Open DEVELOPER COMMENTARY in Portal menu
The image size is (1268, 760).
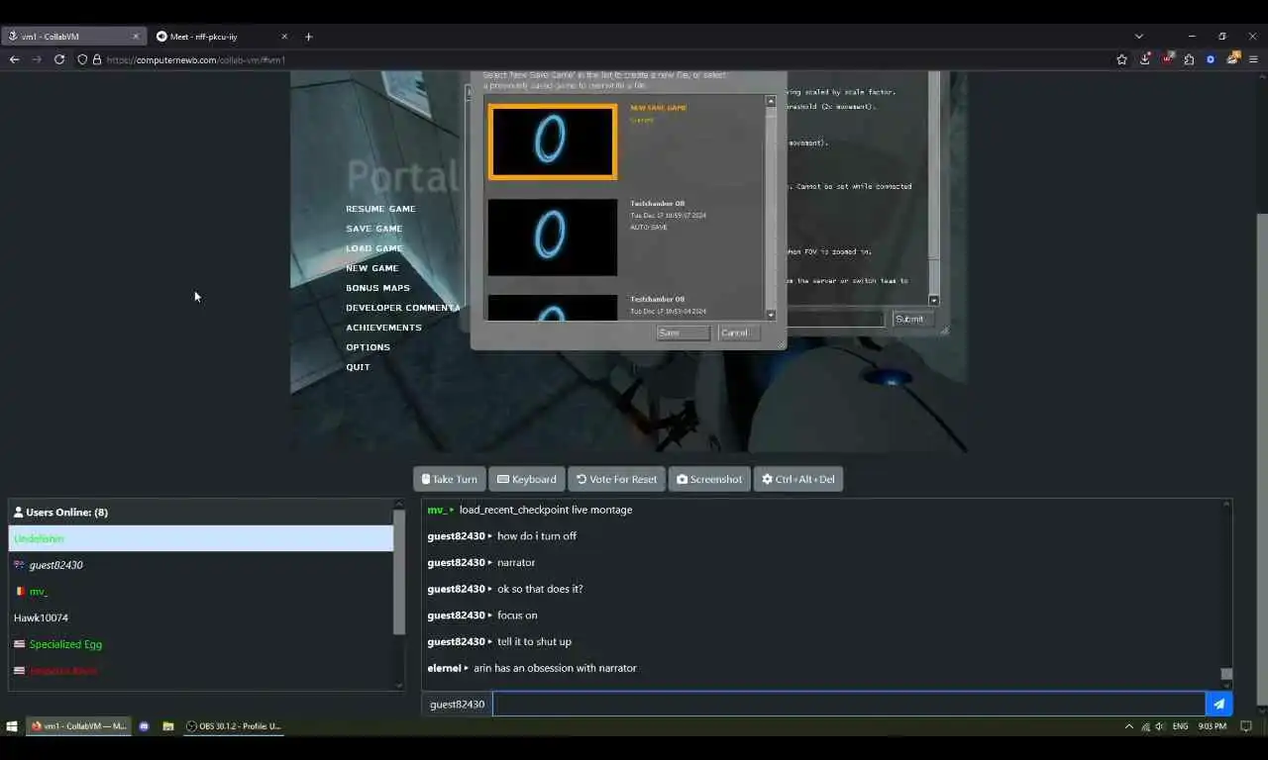click(x=402, y=308)
